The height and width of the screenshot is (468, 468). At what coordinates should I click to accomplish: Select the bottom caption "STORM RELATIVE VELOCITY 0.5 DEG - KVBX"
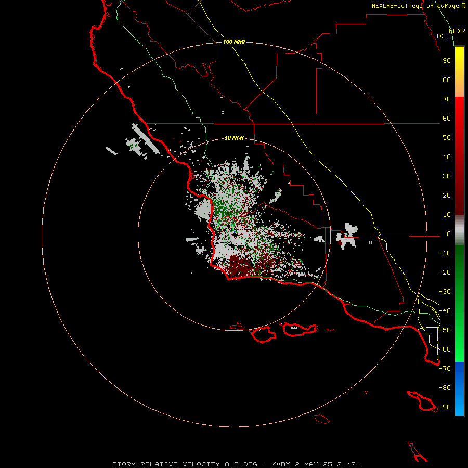coord(201,464)
